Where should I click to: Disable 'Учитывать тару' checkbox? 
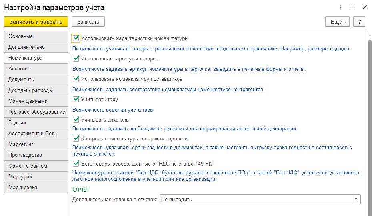(x=76, y=99)
